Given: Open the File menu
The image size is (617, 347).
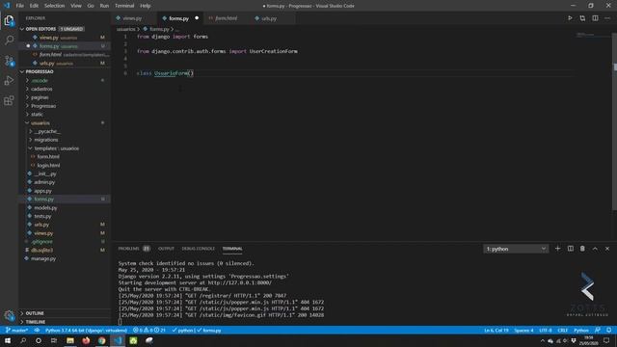Looking at the screenshot, I should pos(19,6).
